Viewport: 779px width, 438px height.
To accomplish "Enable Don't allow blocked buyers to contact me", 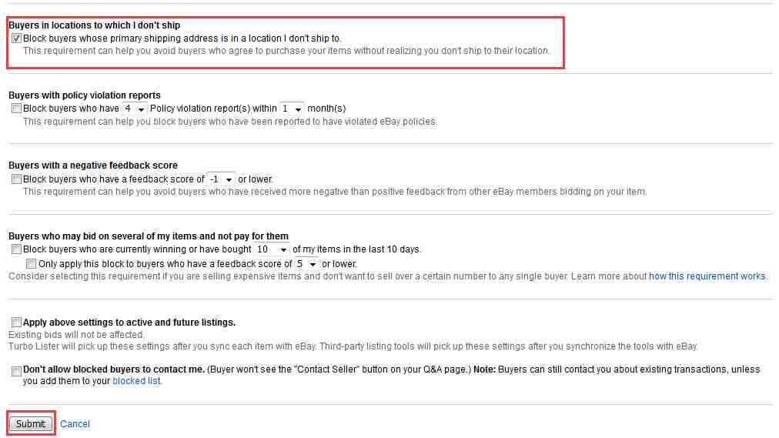I will (x=16, y=370).
